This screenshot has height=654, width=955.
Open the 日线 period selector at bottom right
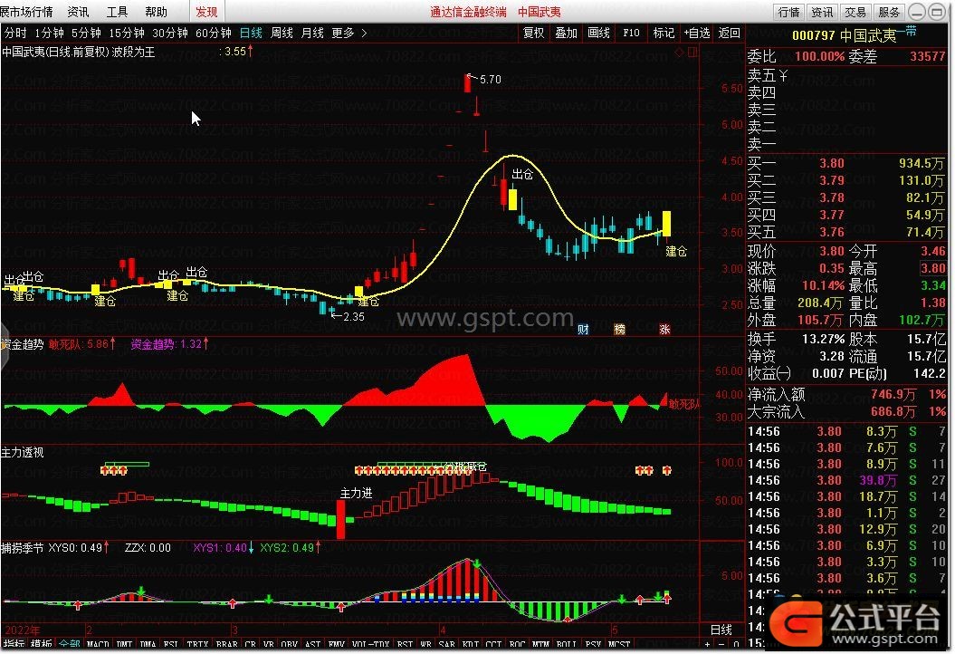click(x=721, y=630)
